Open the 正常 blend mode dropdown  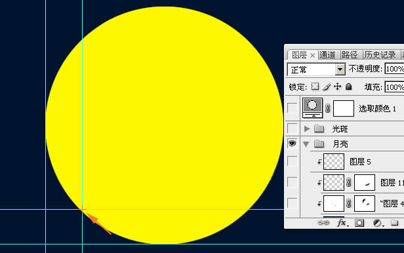[316, 69]
